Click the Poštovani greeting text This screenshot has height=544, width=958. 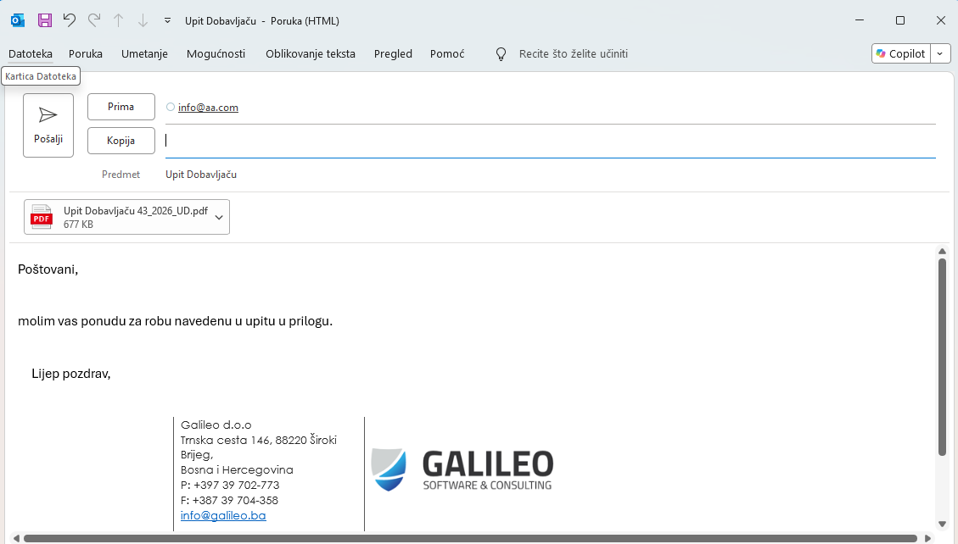point(48,269)
